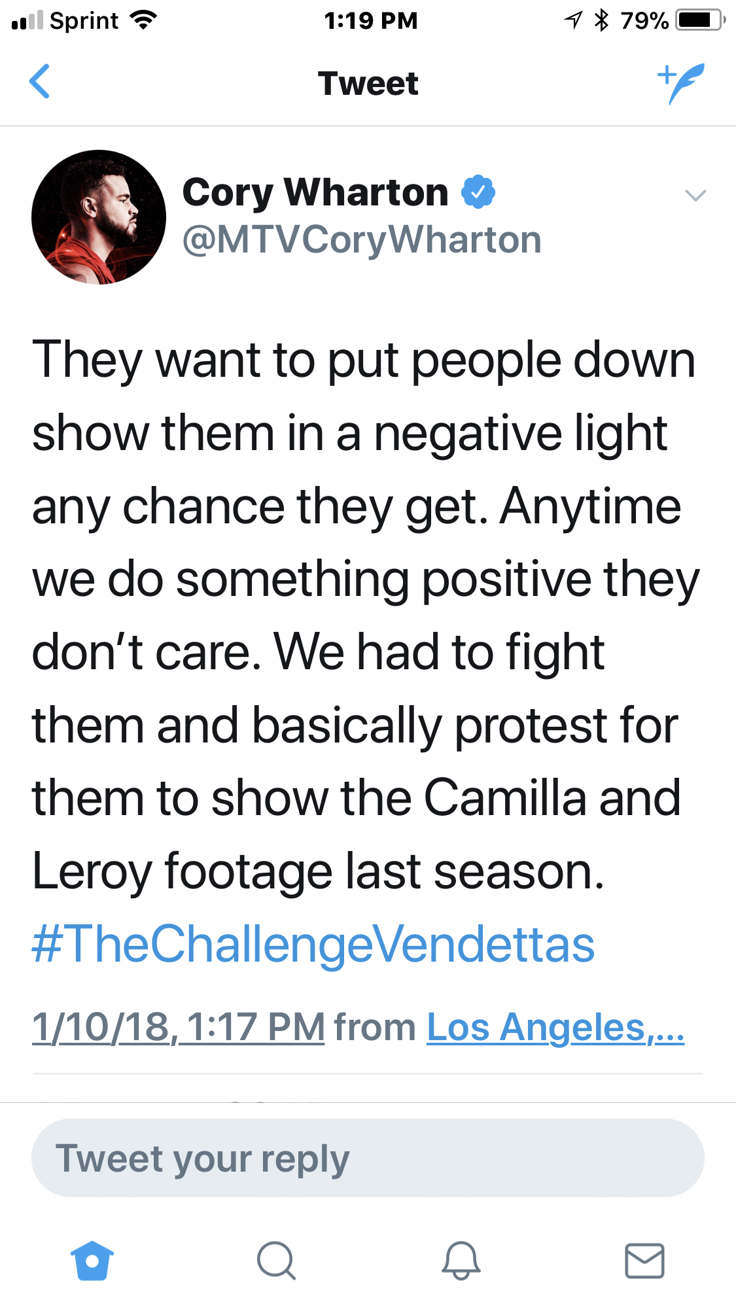Open the Messages envelope tab
The image size is (736, 1309).
point(645,1260)
